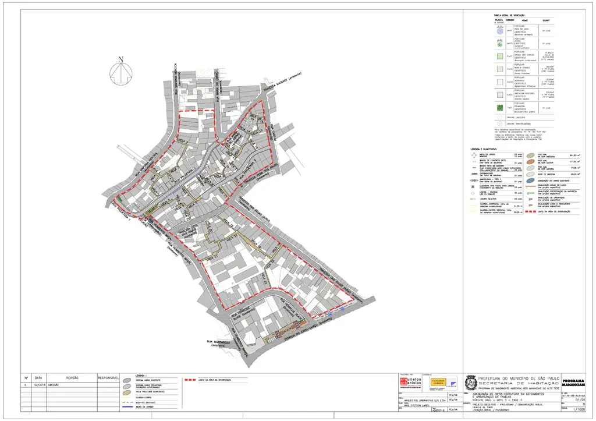The width and height of the screenshot is (596, 421).
Task: Click the REVISÃO column header
Action: (x=68, y=377)
